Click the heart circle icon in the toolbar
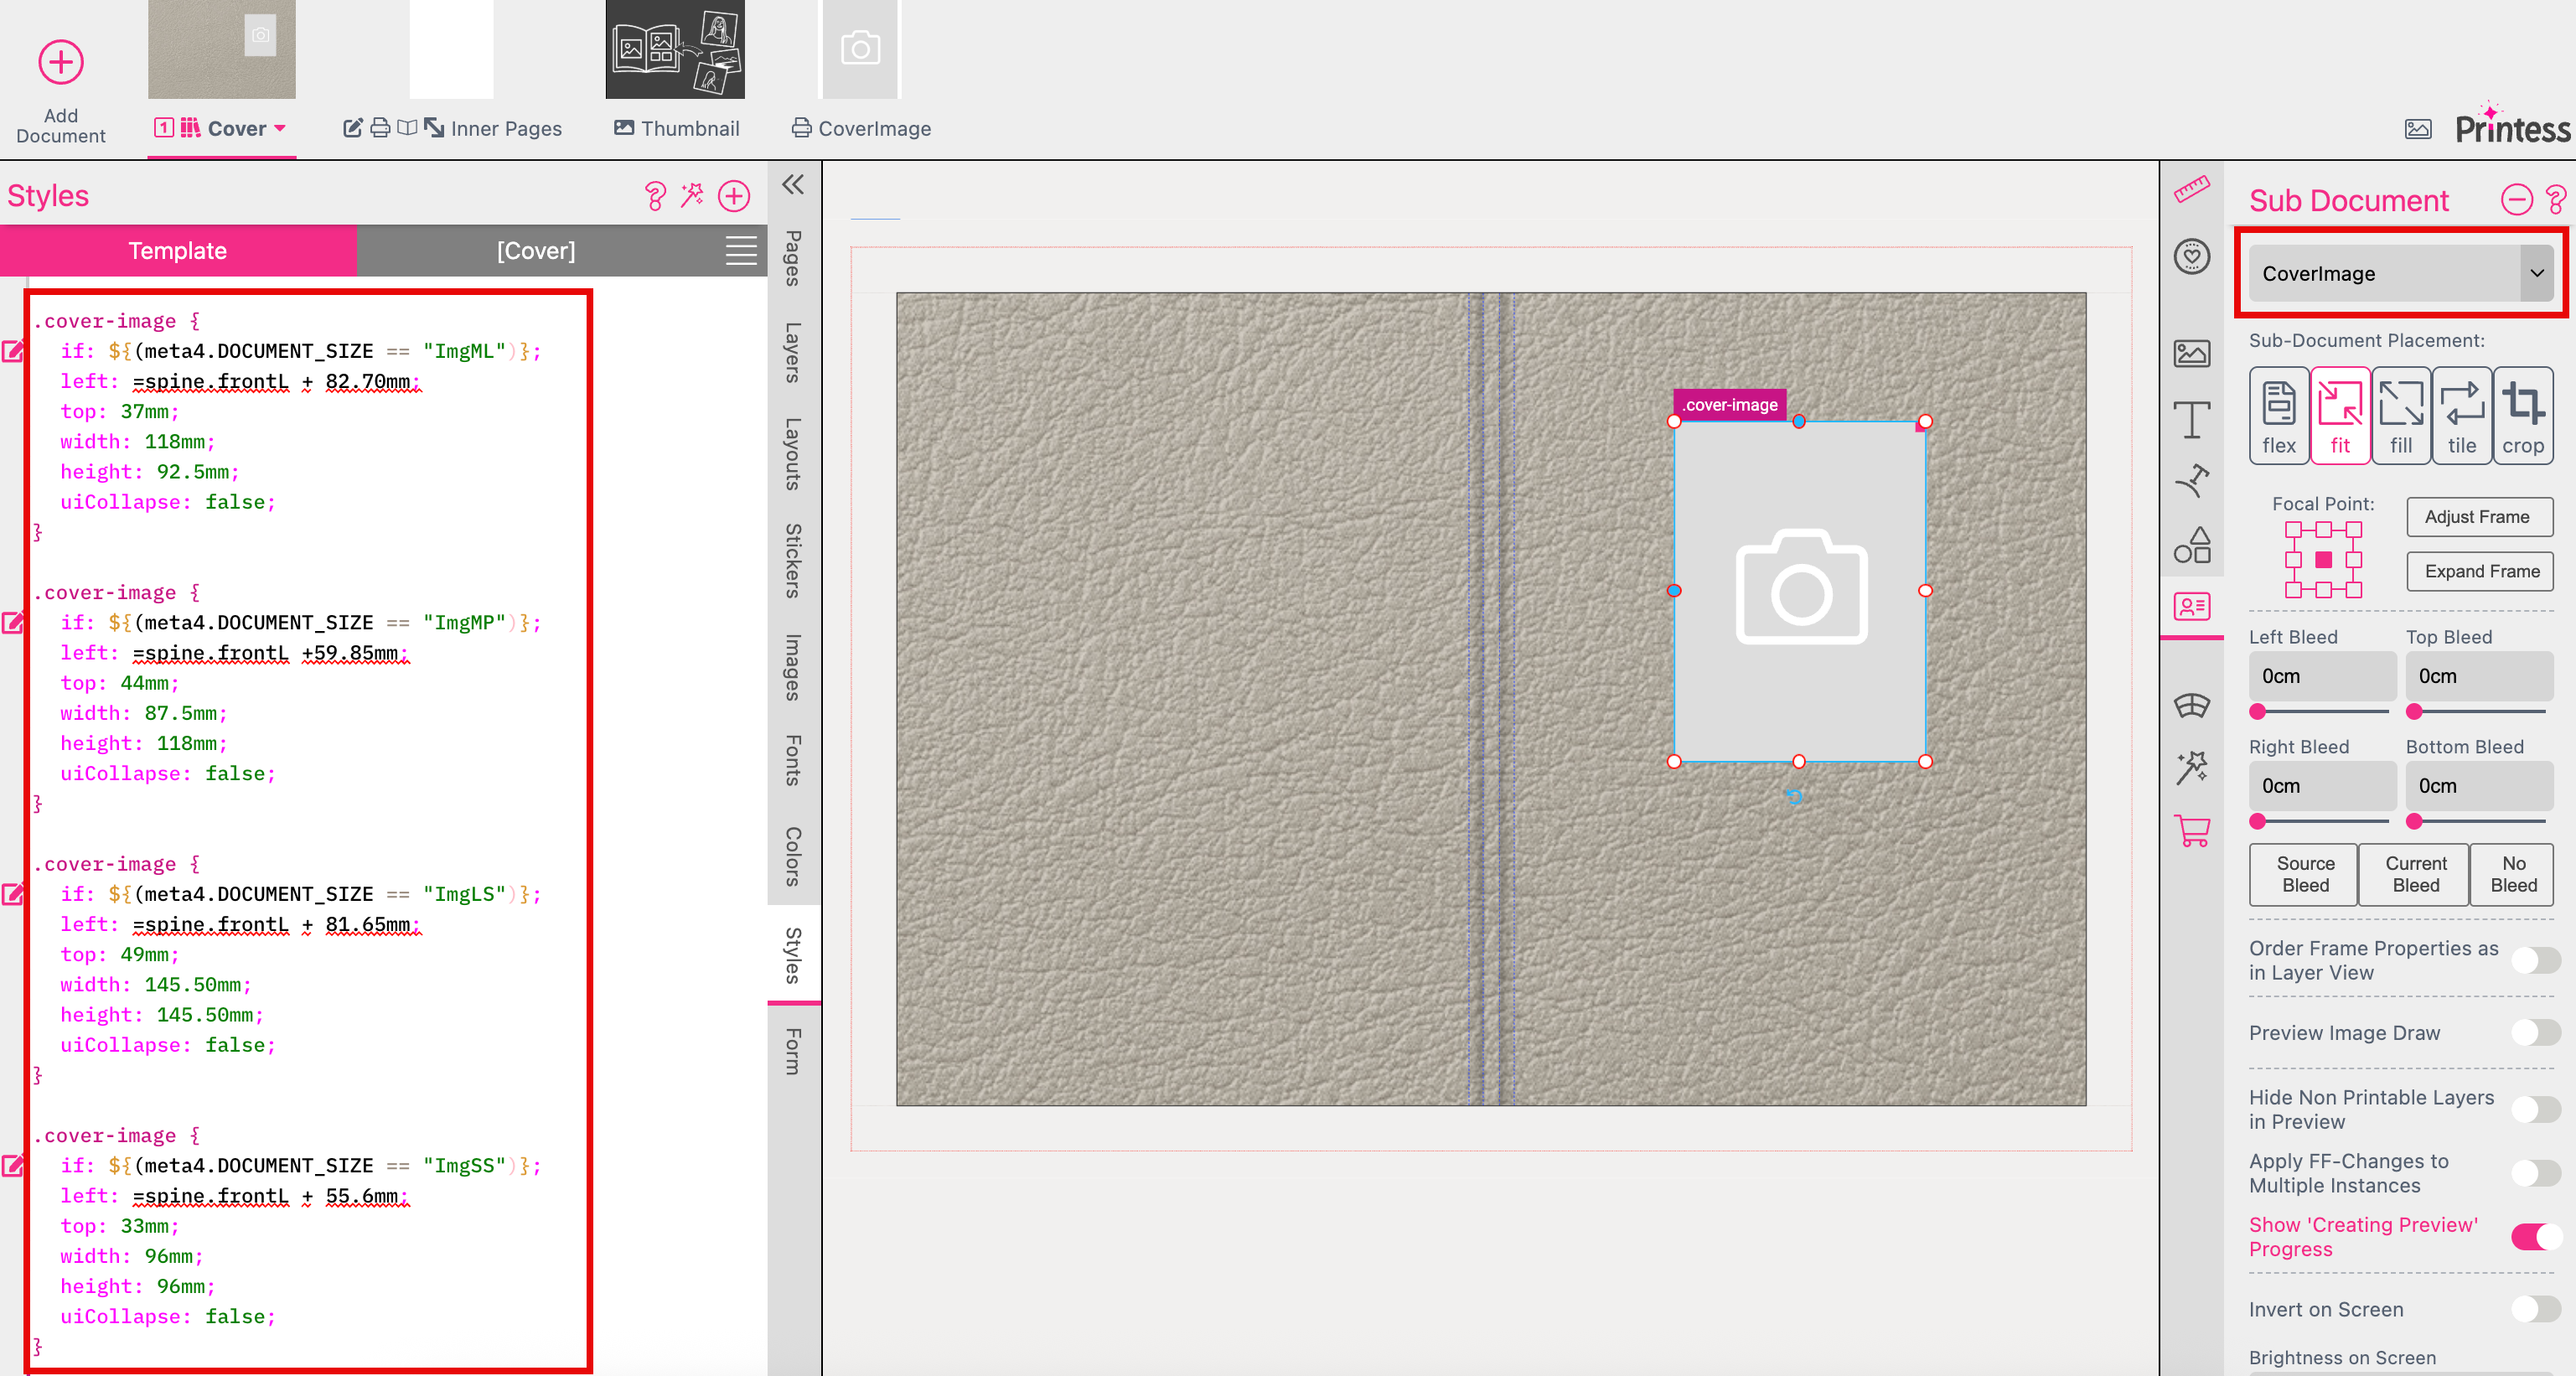 [2191, 257]
